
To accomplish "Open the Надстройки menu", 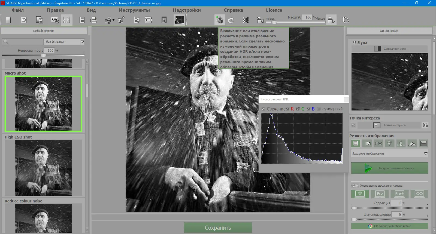I will pos(187,10).
